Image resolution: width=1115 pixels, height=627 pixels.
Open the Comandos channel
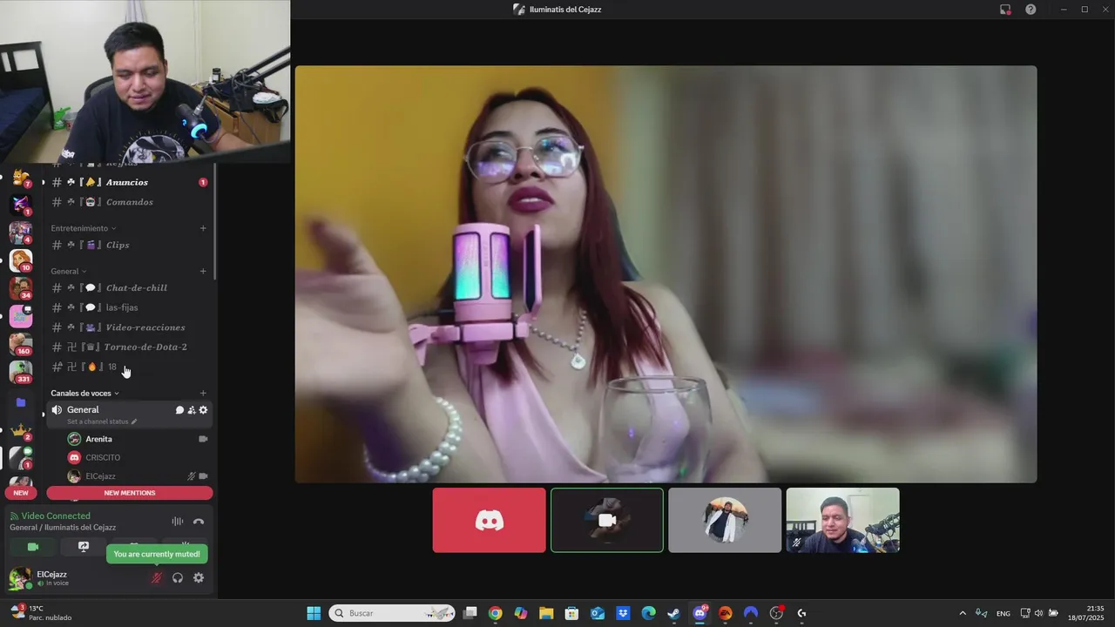click(129, 202)
